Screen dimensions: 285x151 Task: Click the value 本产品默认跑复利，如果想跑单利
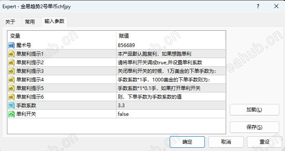click(x=155, y=54)
